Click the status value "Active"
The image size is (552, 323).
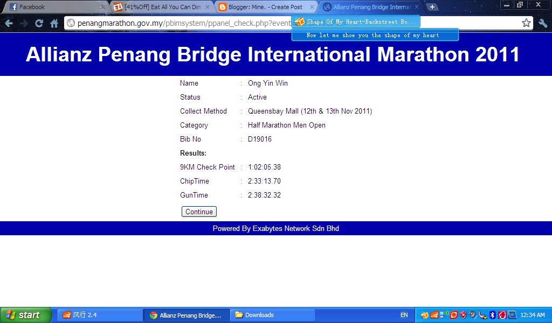257,97
